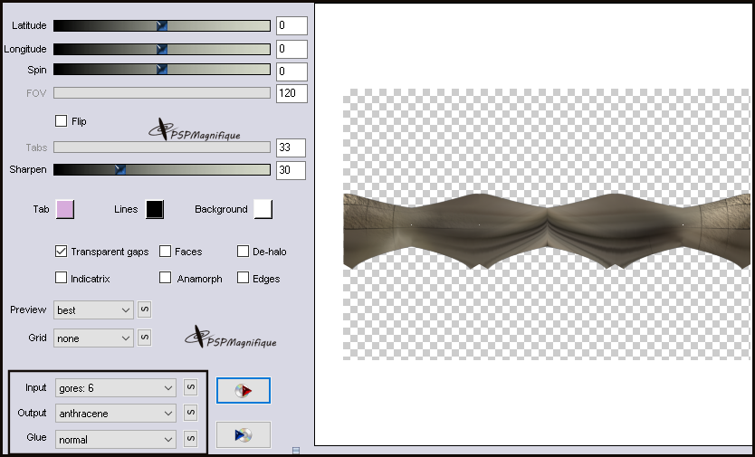755x457 pixels.
Task: Click the Spin value field
Action: [x=291, y=71]
